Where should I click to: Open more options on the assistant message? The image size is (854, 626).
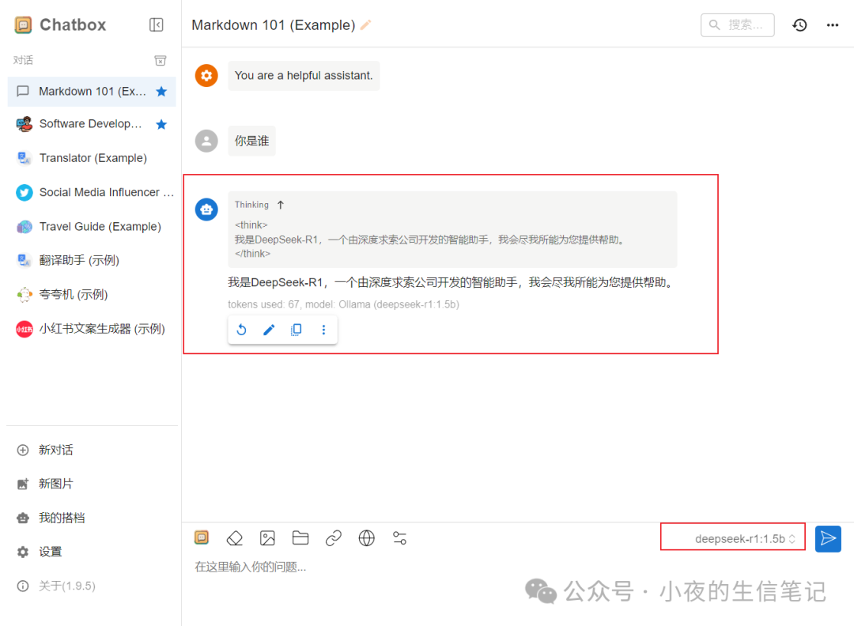pyautogui.click(x=323, y=330)
